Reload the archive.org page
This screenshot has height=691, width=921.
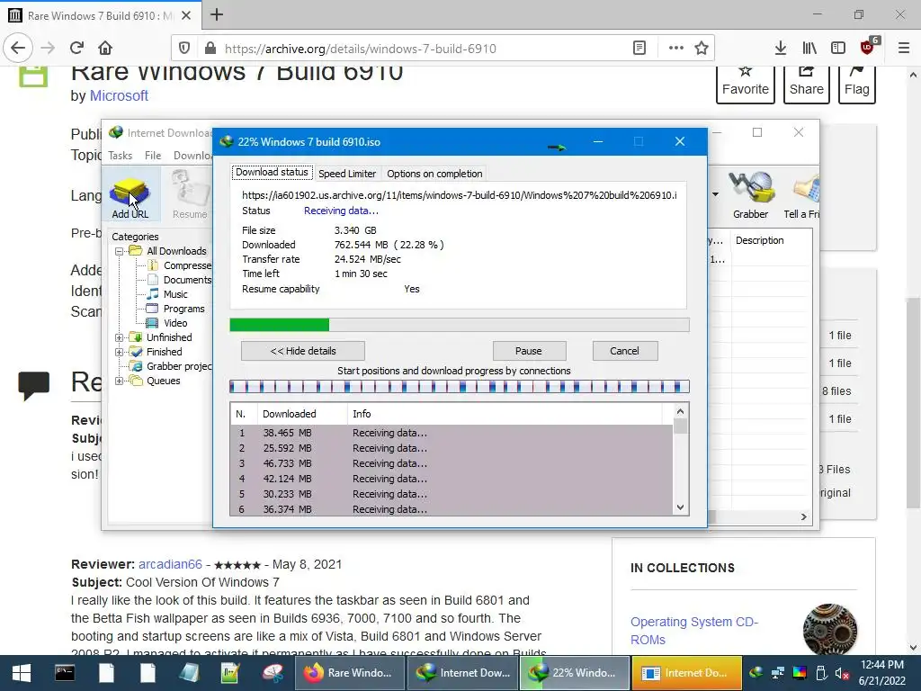(x=76, y=48)
